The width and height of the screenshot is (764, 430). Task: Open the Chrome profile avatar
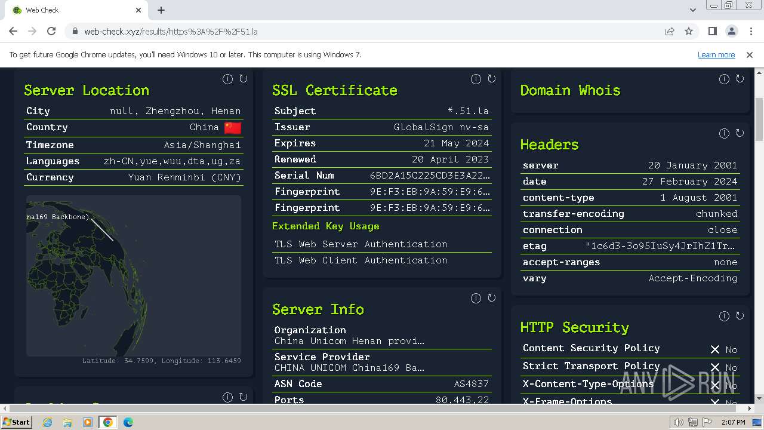pyautogui.click(x=731, y=31)
